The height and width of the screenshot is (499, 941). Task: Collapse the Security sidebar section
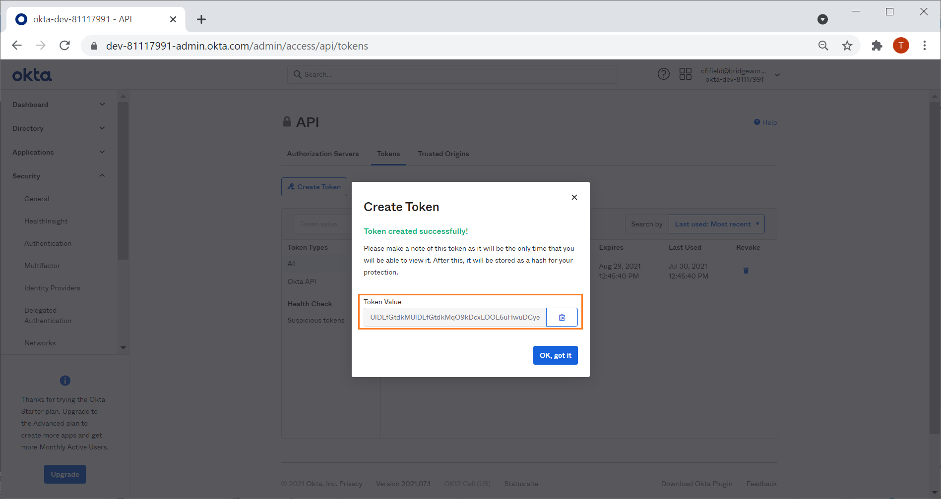tap(59, 176)
